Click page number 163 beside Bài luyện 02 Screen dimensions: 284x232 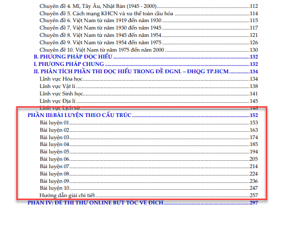point(254,130)
